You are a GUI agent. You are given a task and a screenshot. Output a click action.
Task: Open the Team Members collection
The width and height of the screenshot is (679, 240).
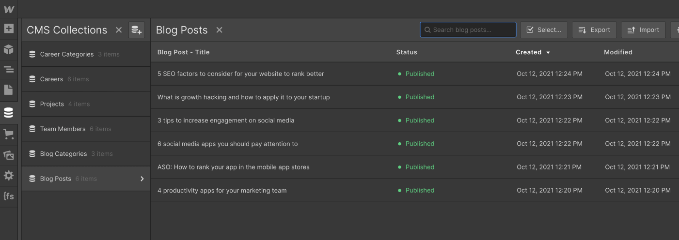click(63, 129)
